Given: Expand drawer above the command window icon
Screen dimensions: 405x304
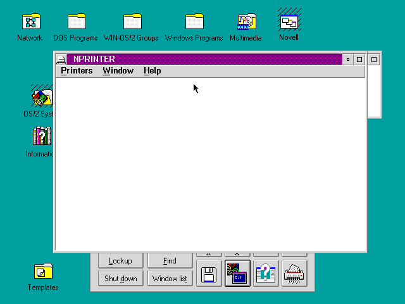Looking at the screenshot, I should coord(237,255).
